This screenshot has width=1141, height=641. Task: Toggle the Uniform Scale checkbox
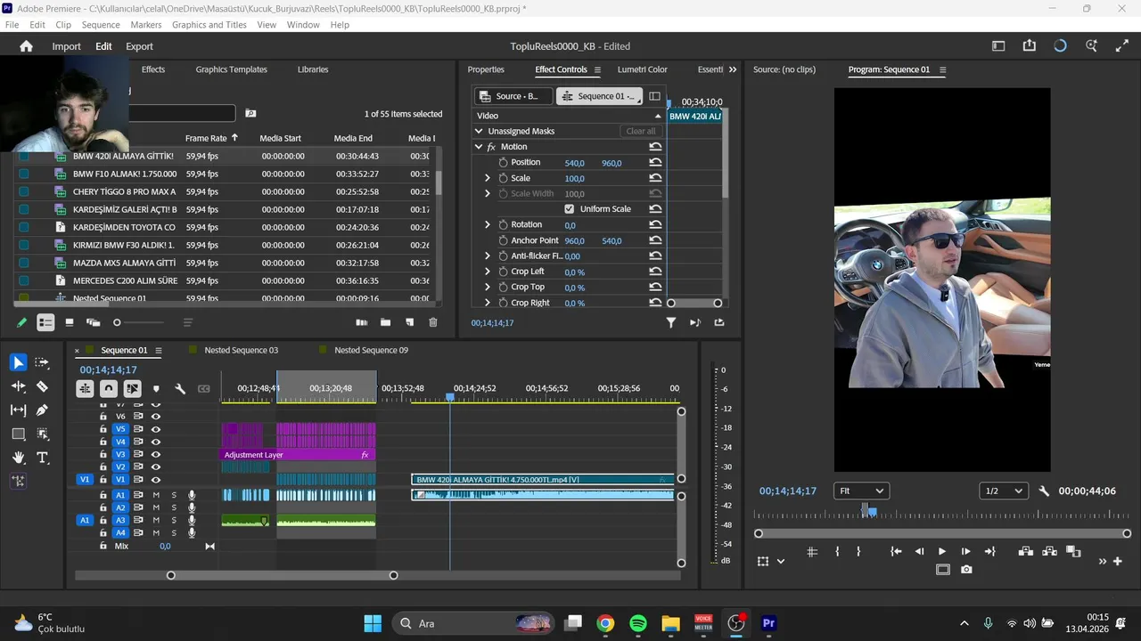tap(570, 209)
